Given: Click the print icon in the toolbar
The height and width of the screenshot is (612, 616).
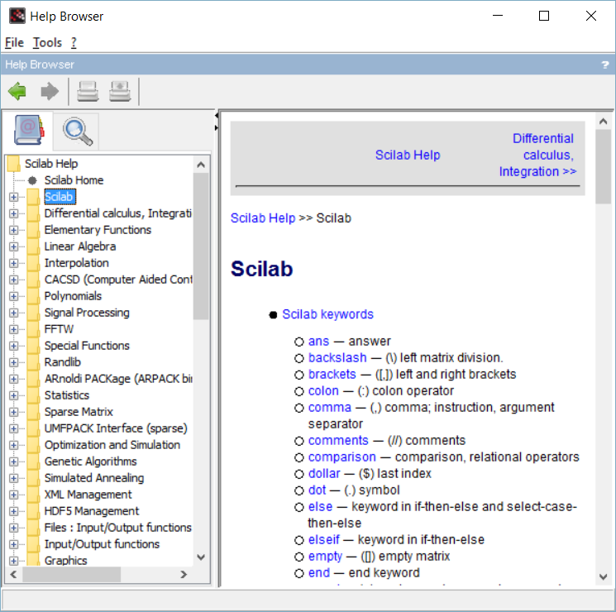Looking at the screenshot, I should click(88, 91).
